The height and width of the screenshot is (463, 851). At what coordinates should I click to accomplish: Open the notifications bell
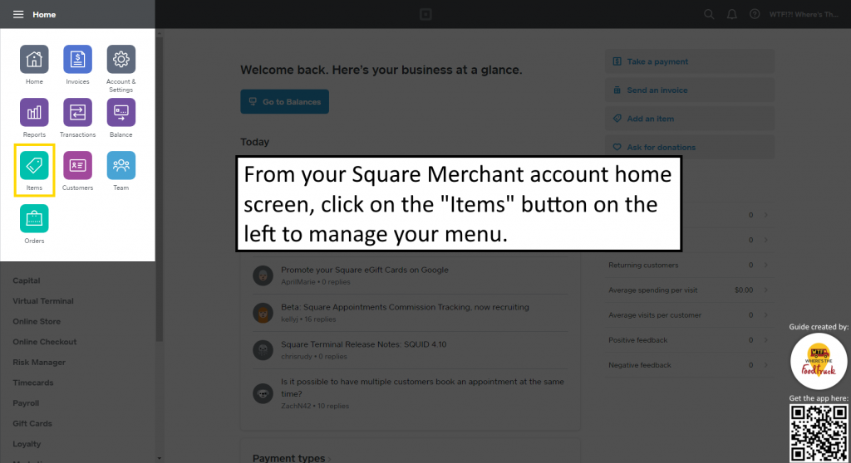pos(731,15)
